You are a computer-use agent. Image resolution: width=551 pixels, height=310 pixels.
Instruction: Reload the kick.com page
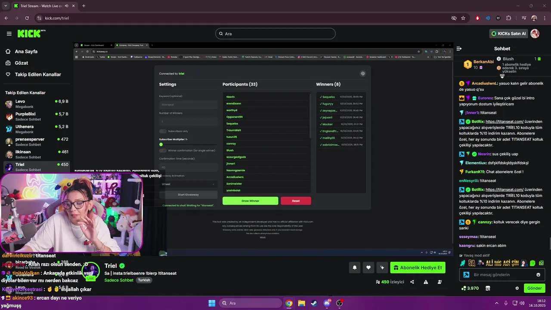[x=27, y=18]
